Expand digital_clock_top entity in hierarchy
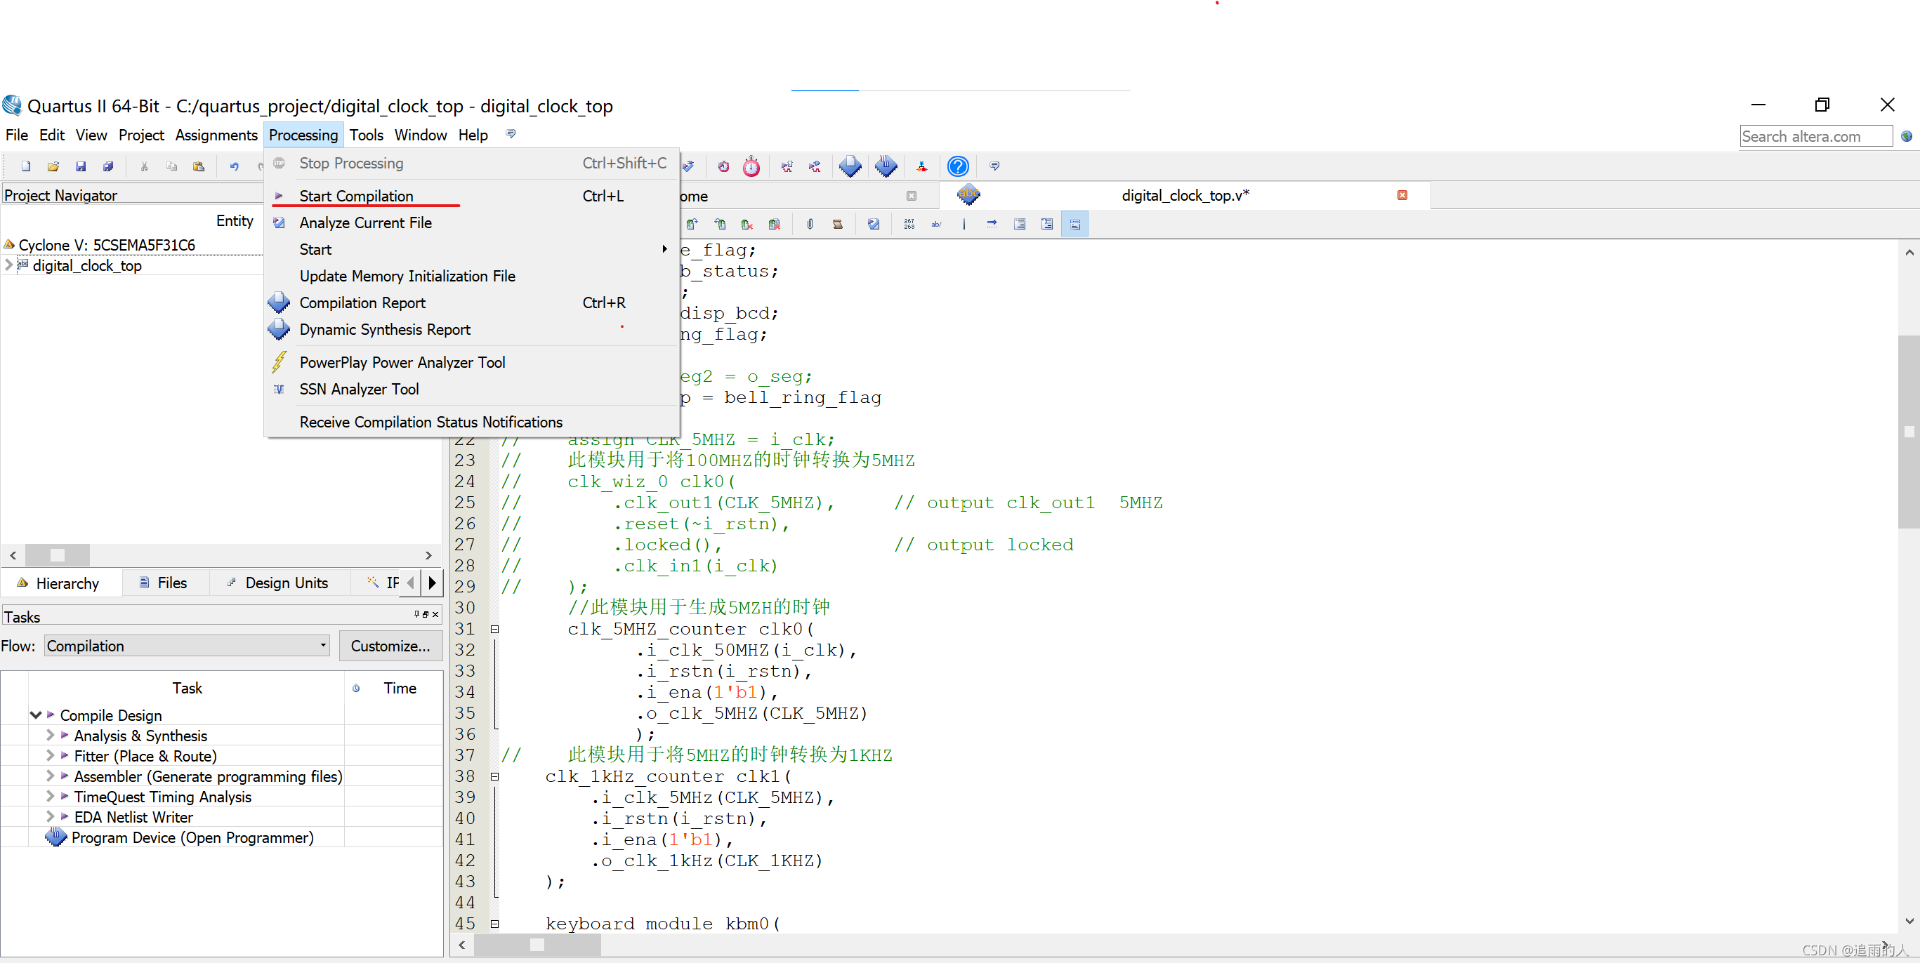This screenshot has width=1920, height=963. pyautogui.click(x=9, y=265)
